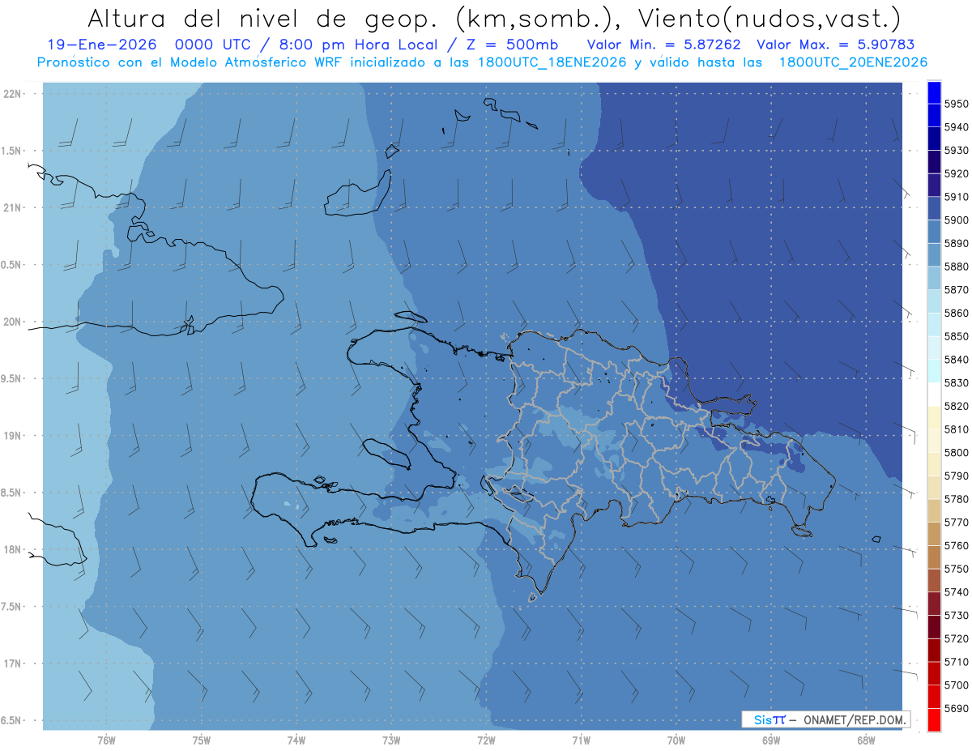Click the latitude label '6.5N'
This screenshot has width=972, height=751.
click(x=12, y=721)
